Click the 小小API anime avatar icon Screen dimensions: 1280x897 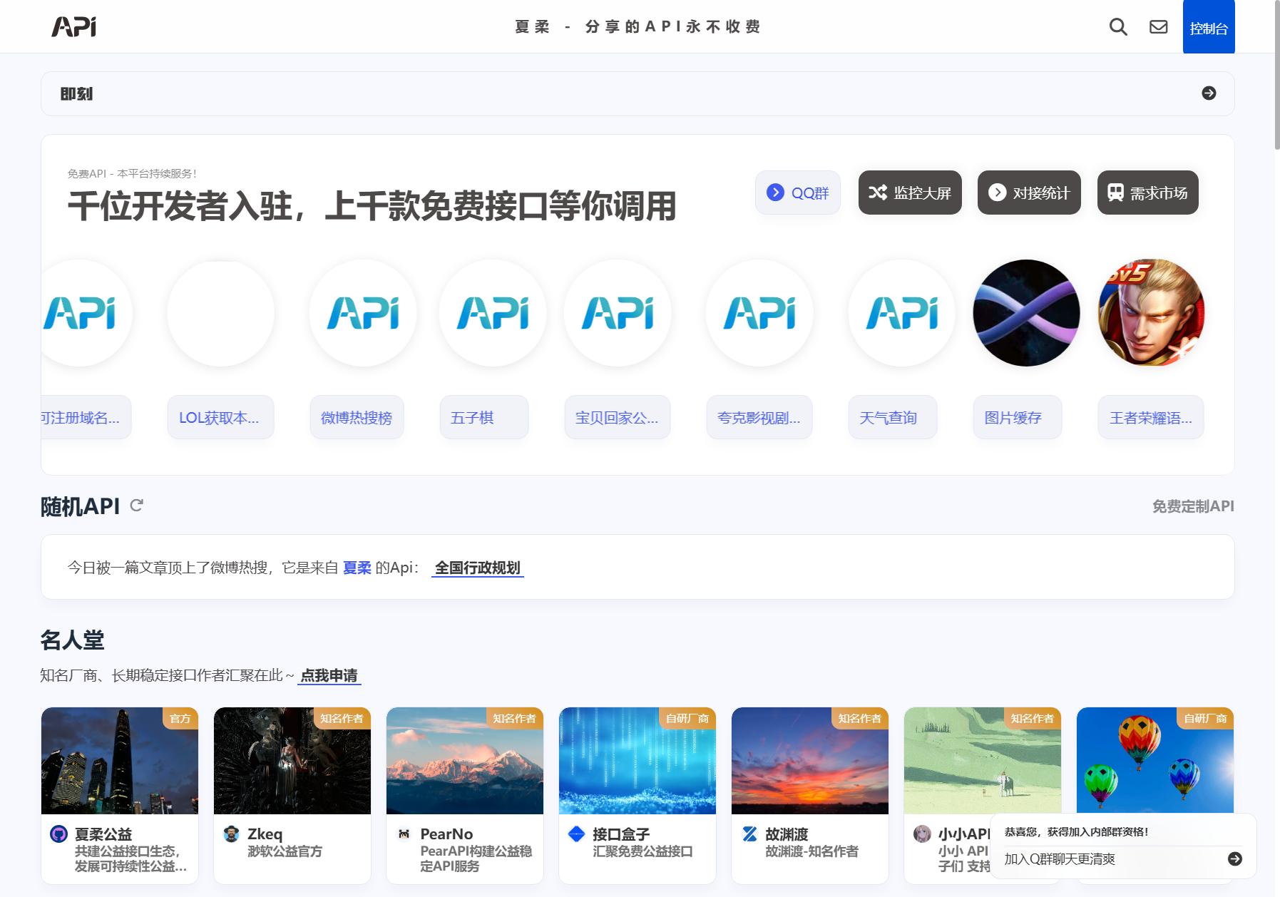922,834
